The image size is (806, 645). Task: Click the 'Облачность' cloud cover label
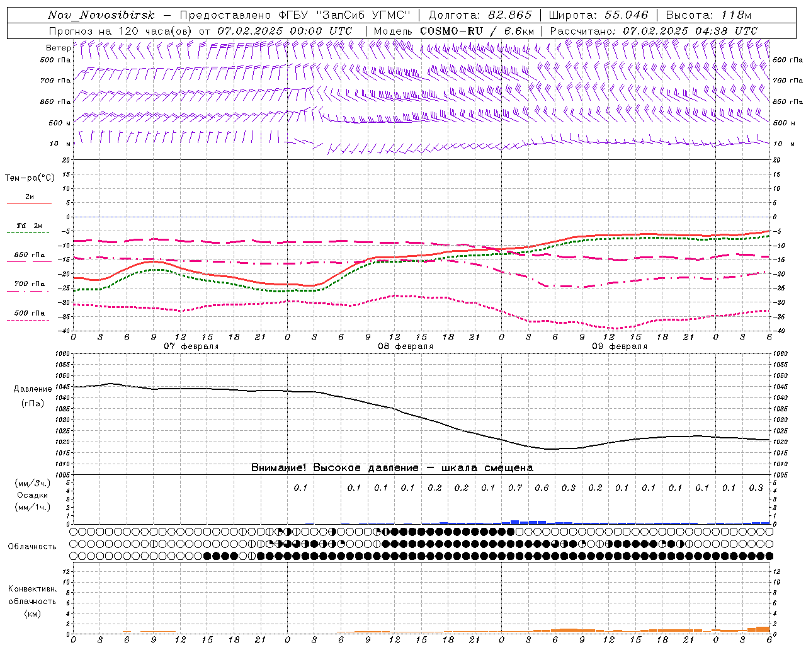tap(32, 546)
